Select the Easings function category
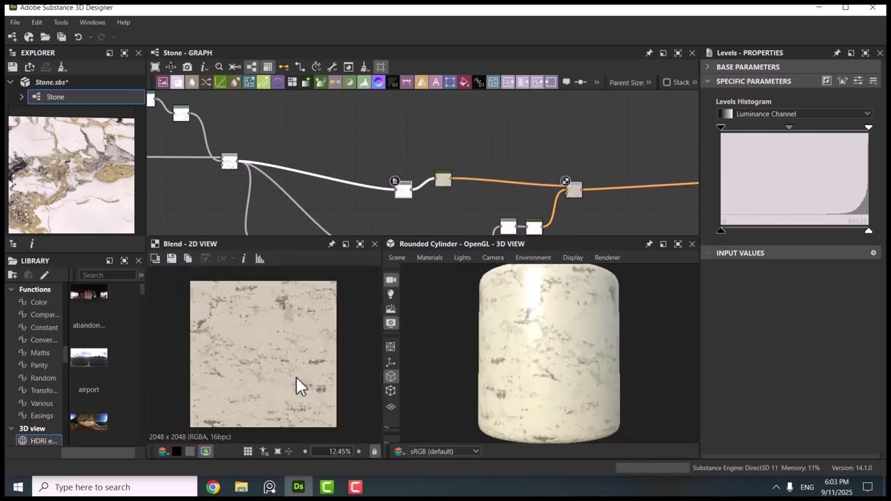The image size is (891, 501). (42, 415)
